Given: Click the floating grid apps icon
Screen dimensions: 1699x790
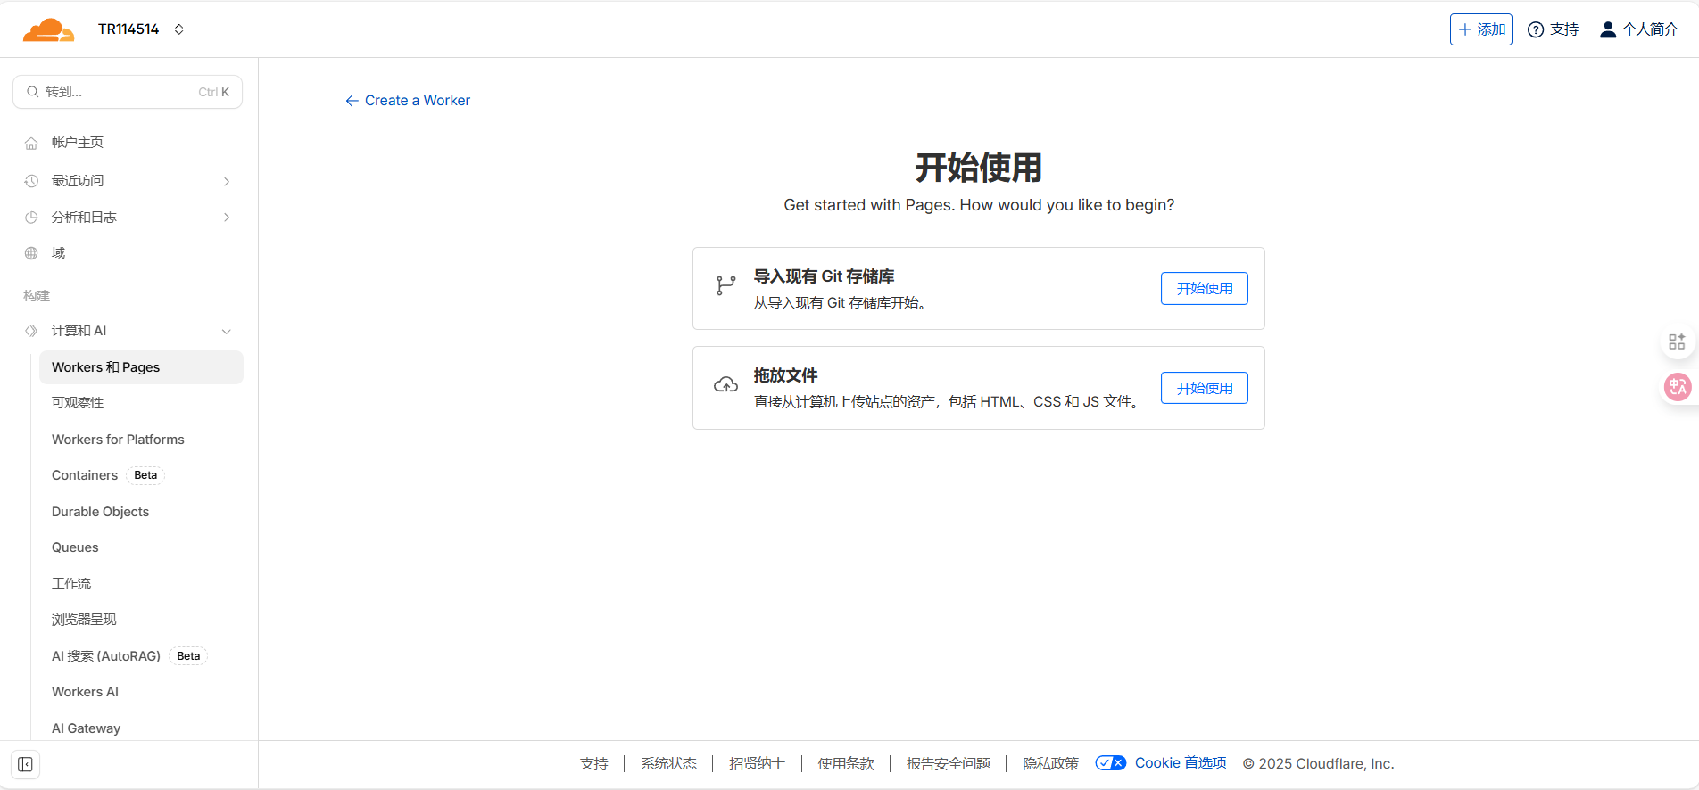Looking at the screenshot, I should tap(1677, 342).
